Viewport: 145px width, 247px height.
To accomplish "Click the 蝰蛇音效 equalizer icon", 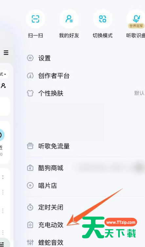I will click(x=30, y=242).
